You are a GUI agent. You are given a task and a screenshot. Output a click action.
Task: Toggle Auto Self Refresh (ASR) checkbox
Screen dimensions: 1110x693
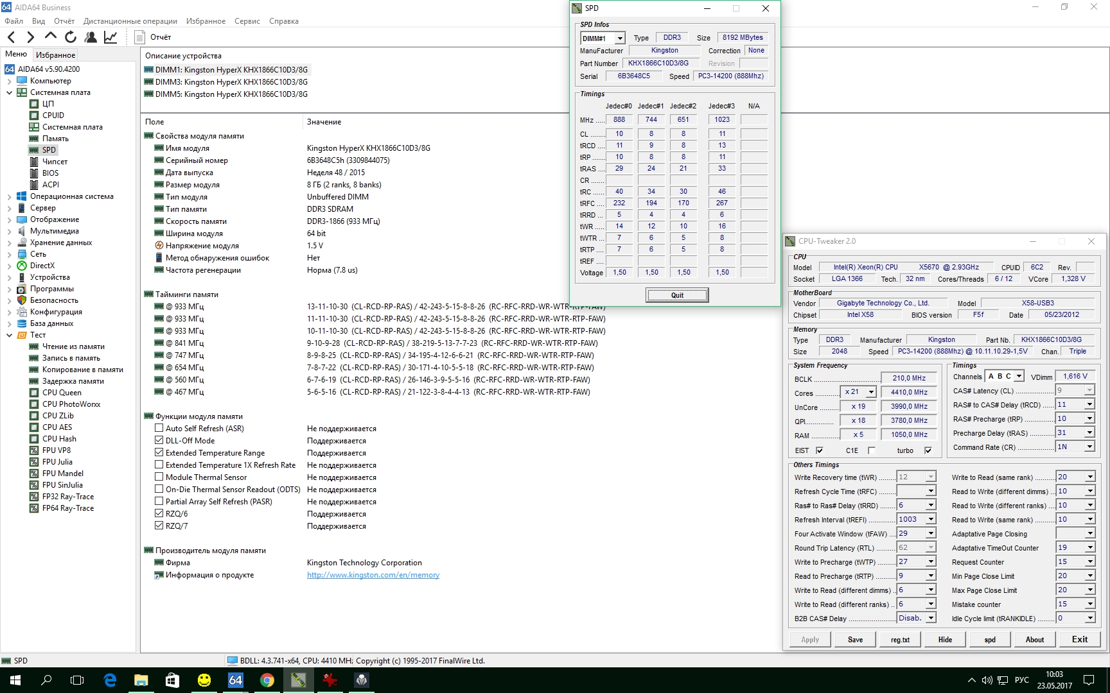[159, 429]
